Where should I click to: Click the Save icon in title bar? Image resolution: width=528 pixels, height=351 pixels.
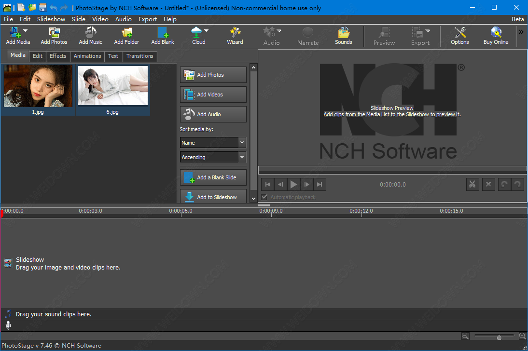pos(42,7)
